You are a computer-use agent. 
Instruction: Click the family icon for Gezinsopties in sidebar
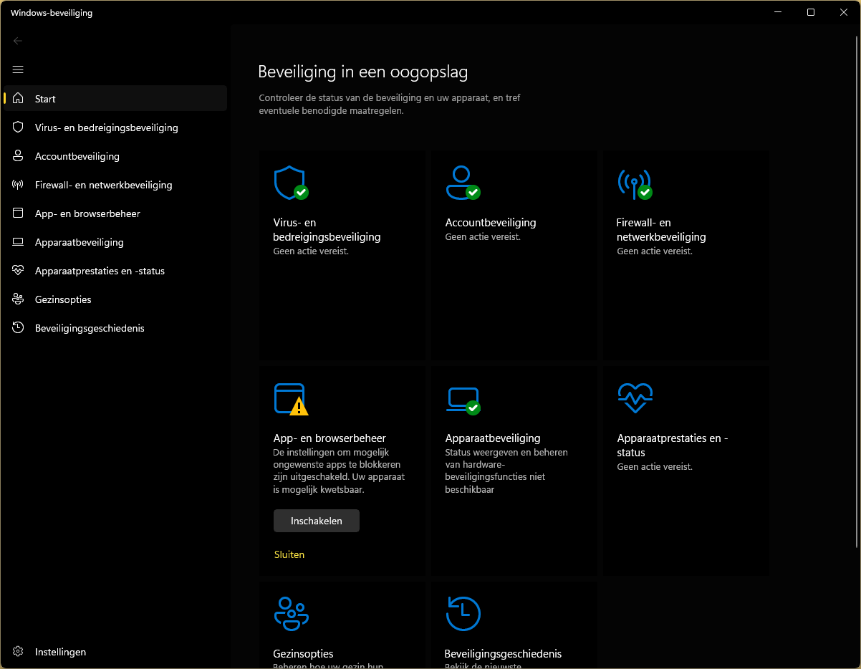tap(19, 299)
